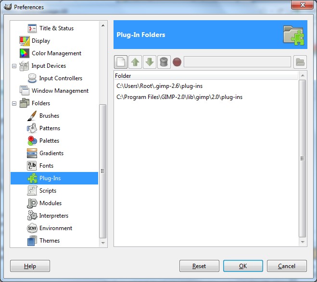
Task: Confirm preferences with OK button
Action: [243, 266]
